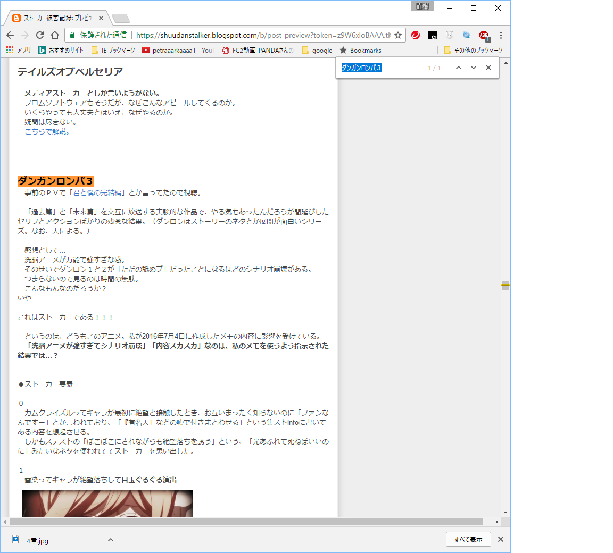Jump to previous find match with up arrow
This screenshot has width=613, height=553.
pyautogui.click(x=459, y=68)
